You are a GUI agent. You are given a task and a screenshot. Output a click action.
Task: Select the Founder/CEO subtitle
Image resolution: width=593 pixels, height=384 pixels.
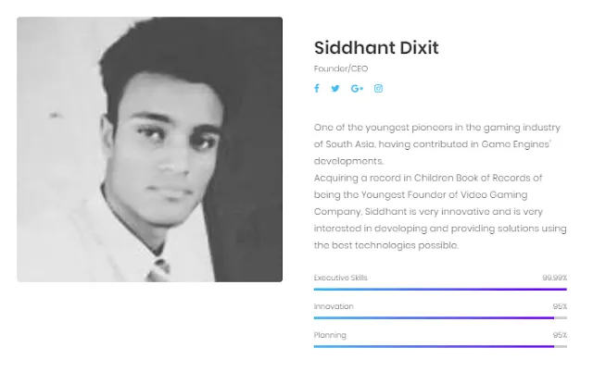click(341, 68)
